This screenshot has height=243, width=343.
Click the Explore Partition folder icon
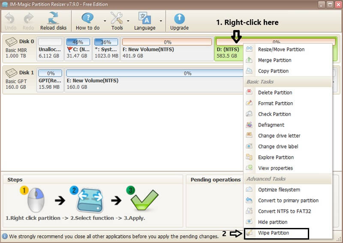[x=249, y=157]
